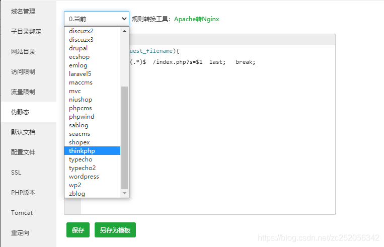Viewport: 384px width, 247px height.
Task: Choose zblog from the template list
Action: 92,194
